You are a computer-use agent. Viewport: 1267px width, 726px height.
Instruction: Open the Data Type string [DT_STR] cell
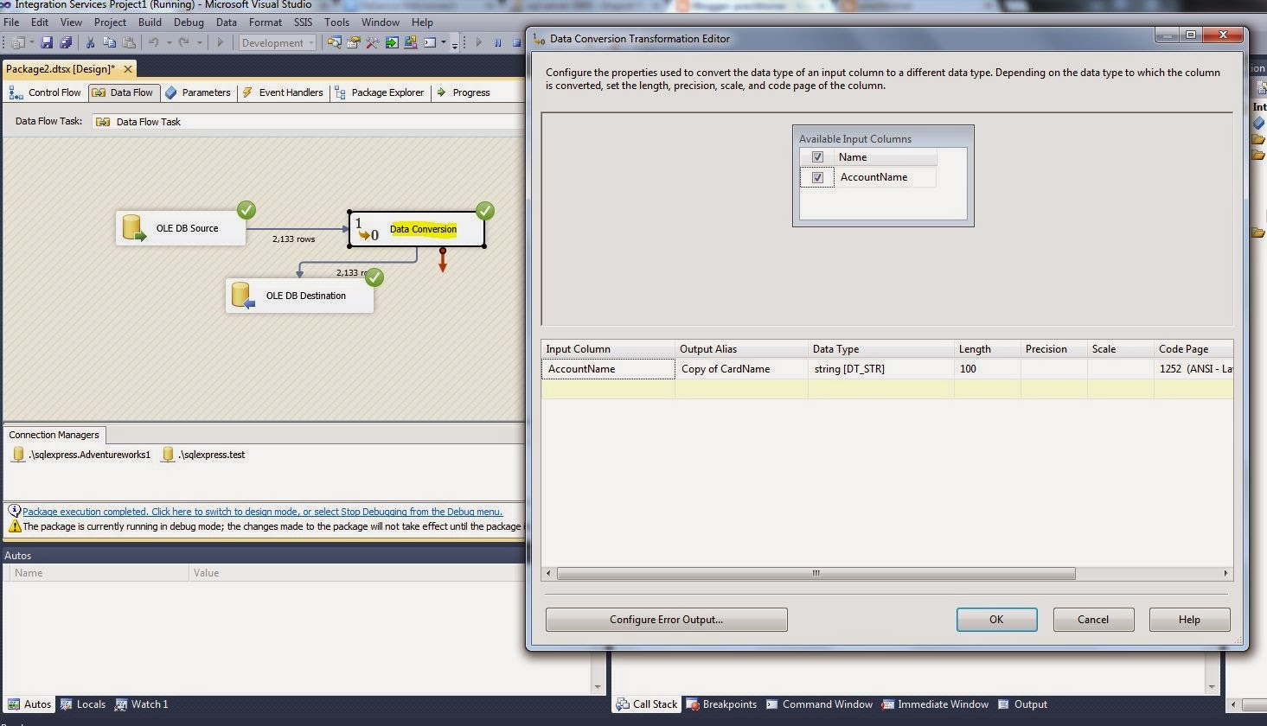pos(881,369)
